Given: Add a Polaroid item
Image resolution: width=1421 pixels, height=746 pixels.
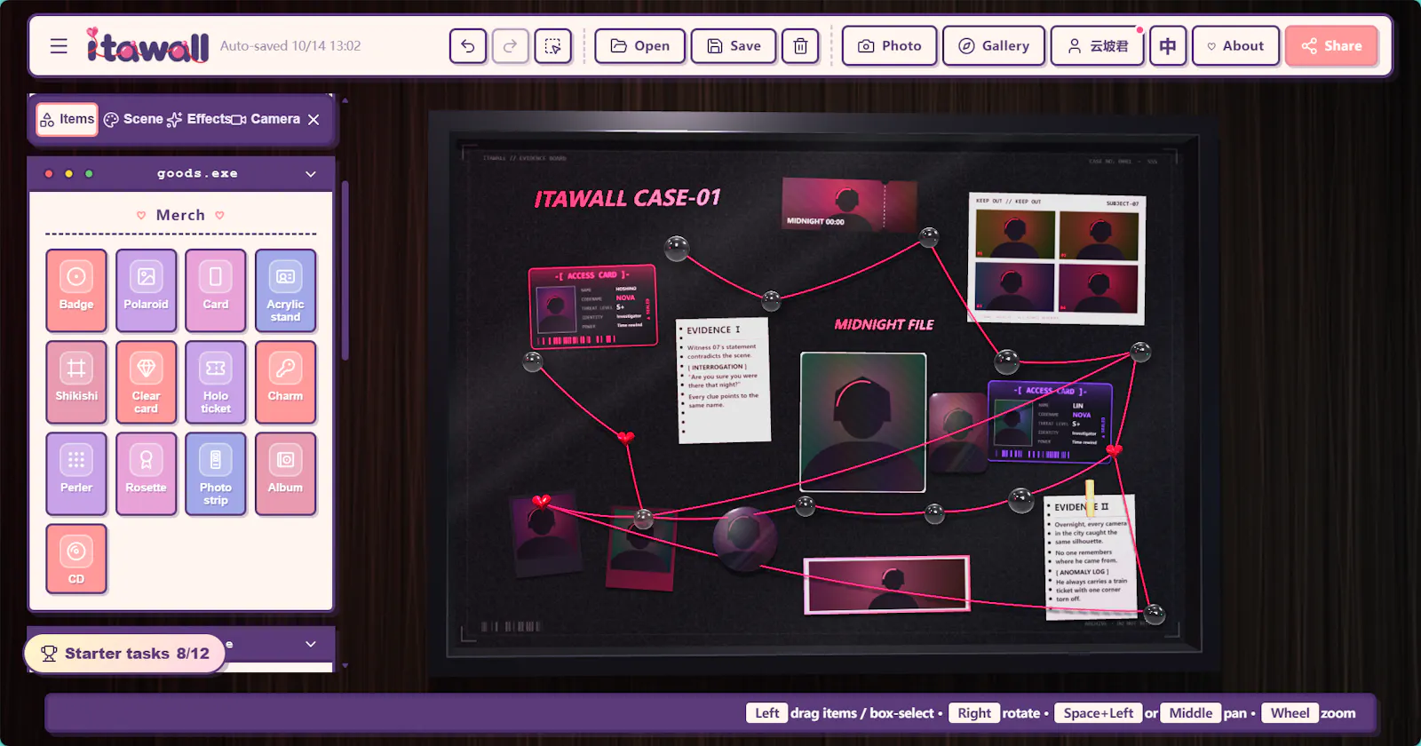Looking at the screenshot, I should [x=146, y=290].
